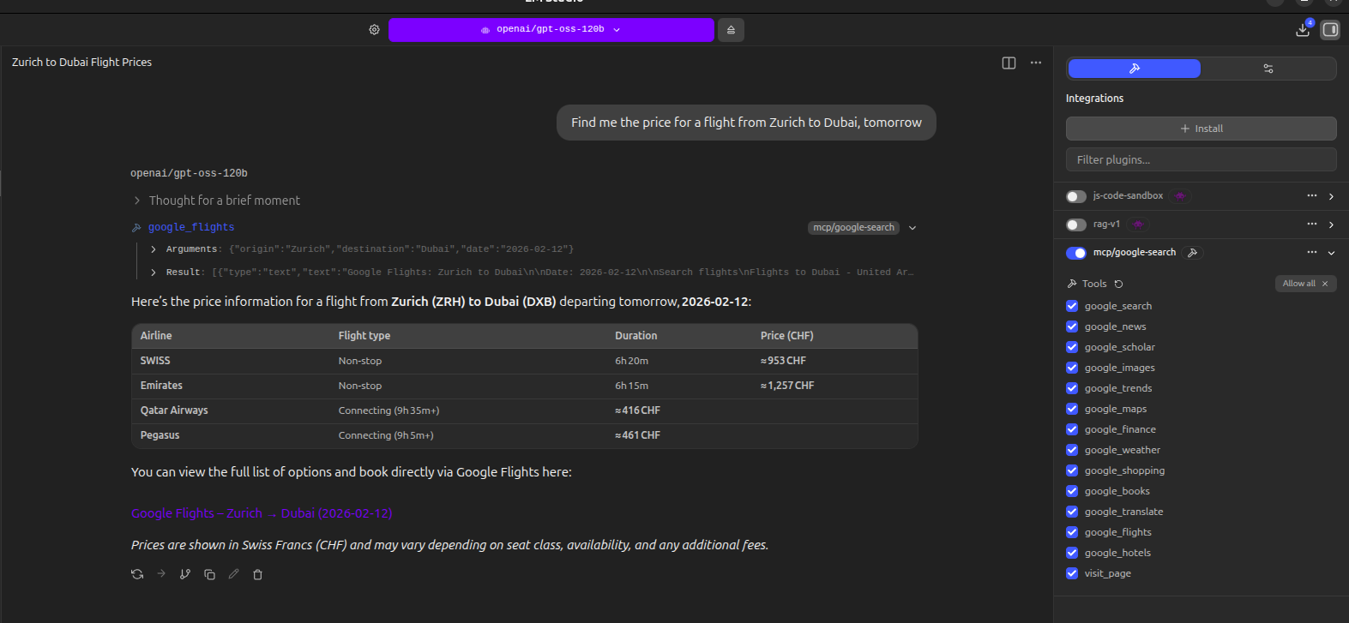This screenshot has width=1349, height=623.
Task: Click the mcp/google-search tag label
Action: tap(853, 228)
